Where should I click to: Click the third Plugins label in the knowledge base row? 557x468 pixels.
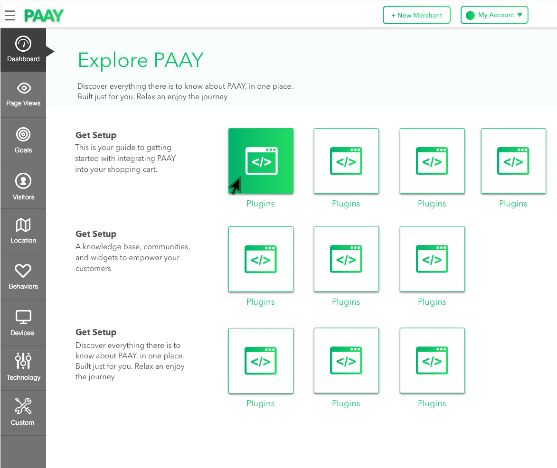click(432, 302)
